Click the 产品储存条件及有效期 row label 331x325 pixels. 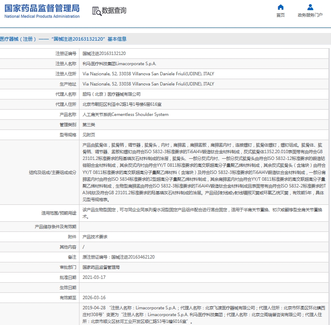55,226
